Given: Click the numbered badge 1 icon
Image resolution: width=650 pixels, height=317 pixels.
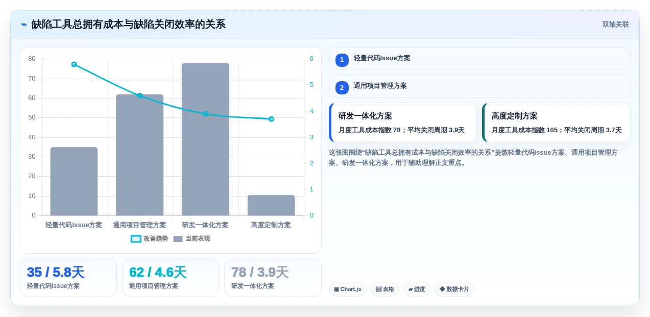Looking at the screenshot, I should tap(342, 60).
